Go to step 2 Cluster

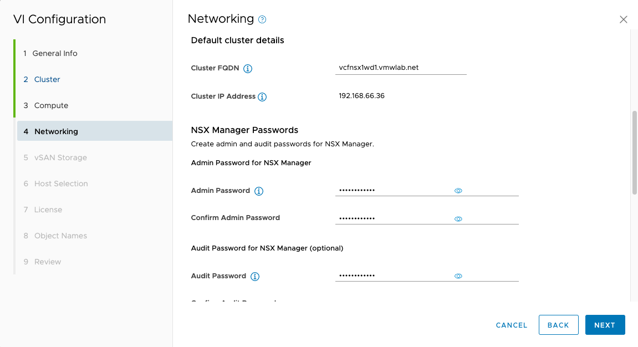[x=42, y=79]
